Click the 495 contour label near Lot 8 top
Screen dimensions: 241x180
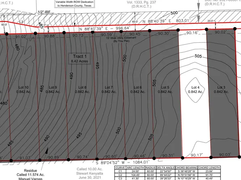[x=97, y=65]
